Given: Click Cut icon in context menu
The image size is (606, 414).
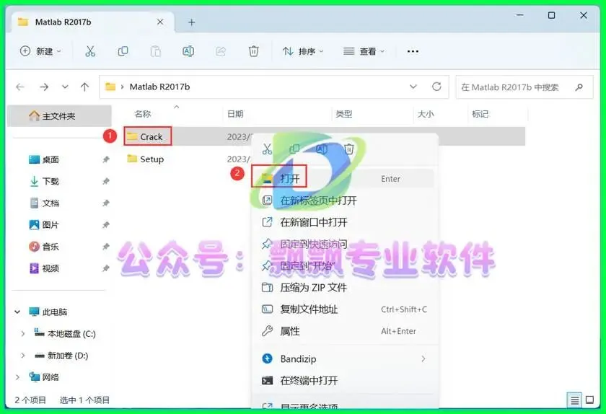Looking at the screenshot, I should tap(267, 149).
